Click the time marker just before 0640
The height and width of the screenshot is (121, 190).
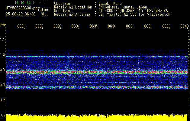(x=166, y=26)
